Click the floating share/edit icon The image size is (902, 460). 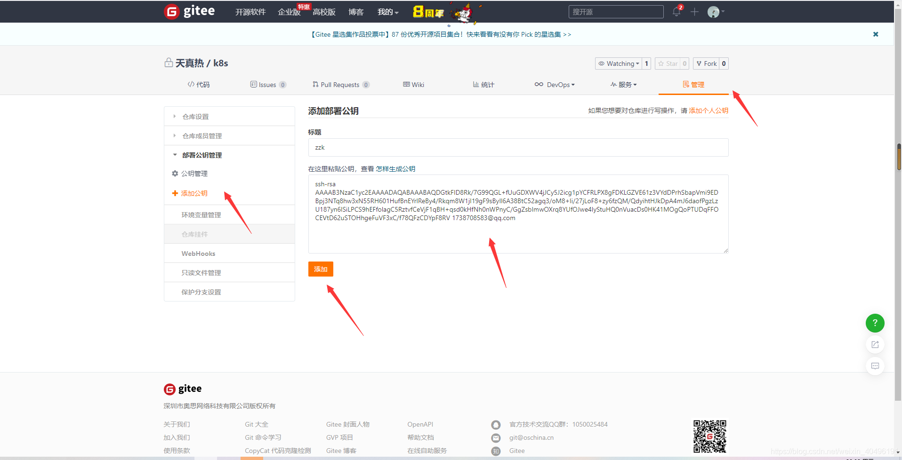coord(875,345)
